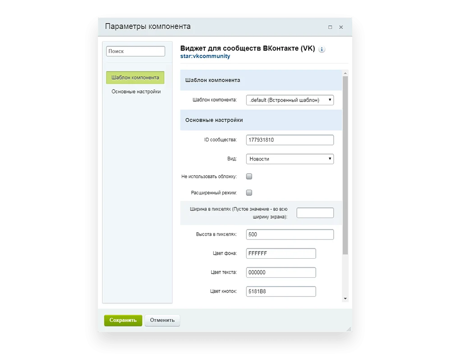Select 'Шаблон компонента' in left sidebar
The height and width of the screenshot is (360, 451).
(135, 77)
